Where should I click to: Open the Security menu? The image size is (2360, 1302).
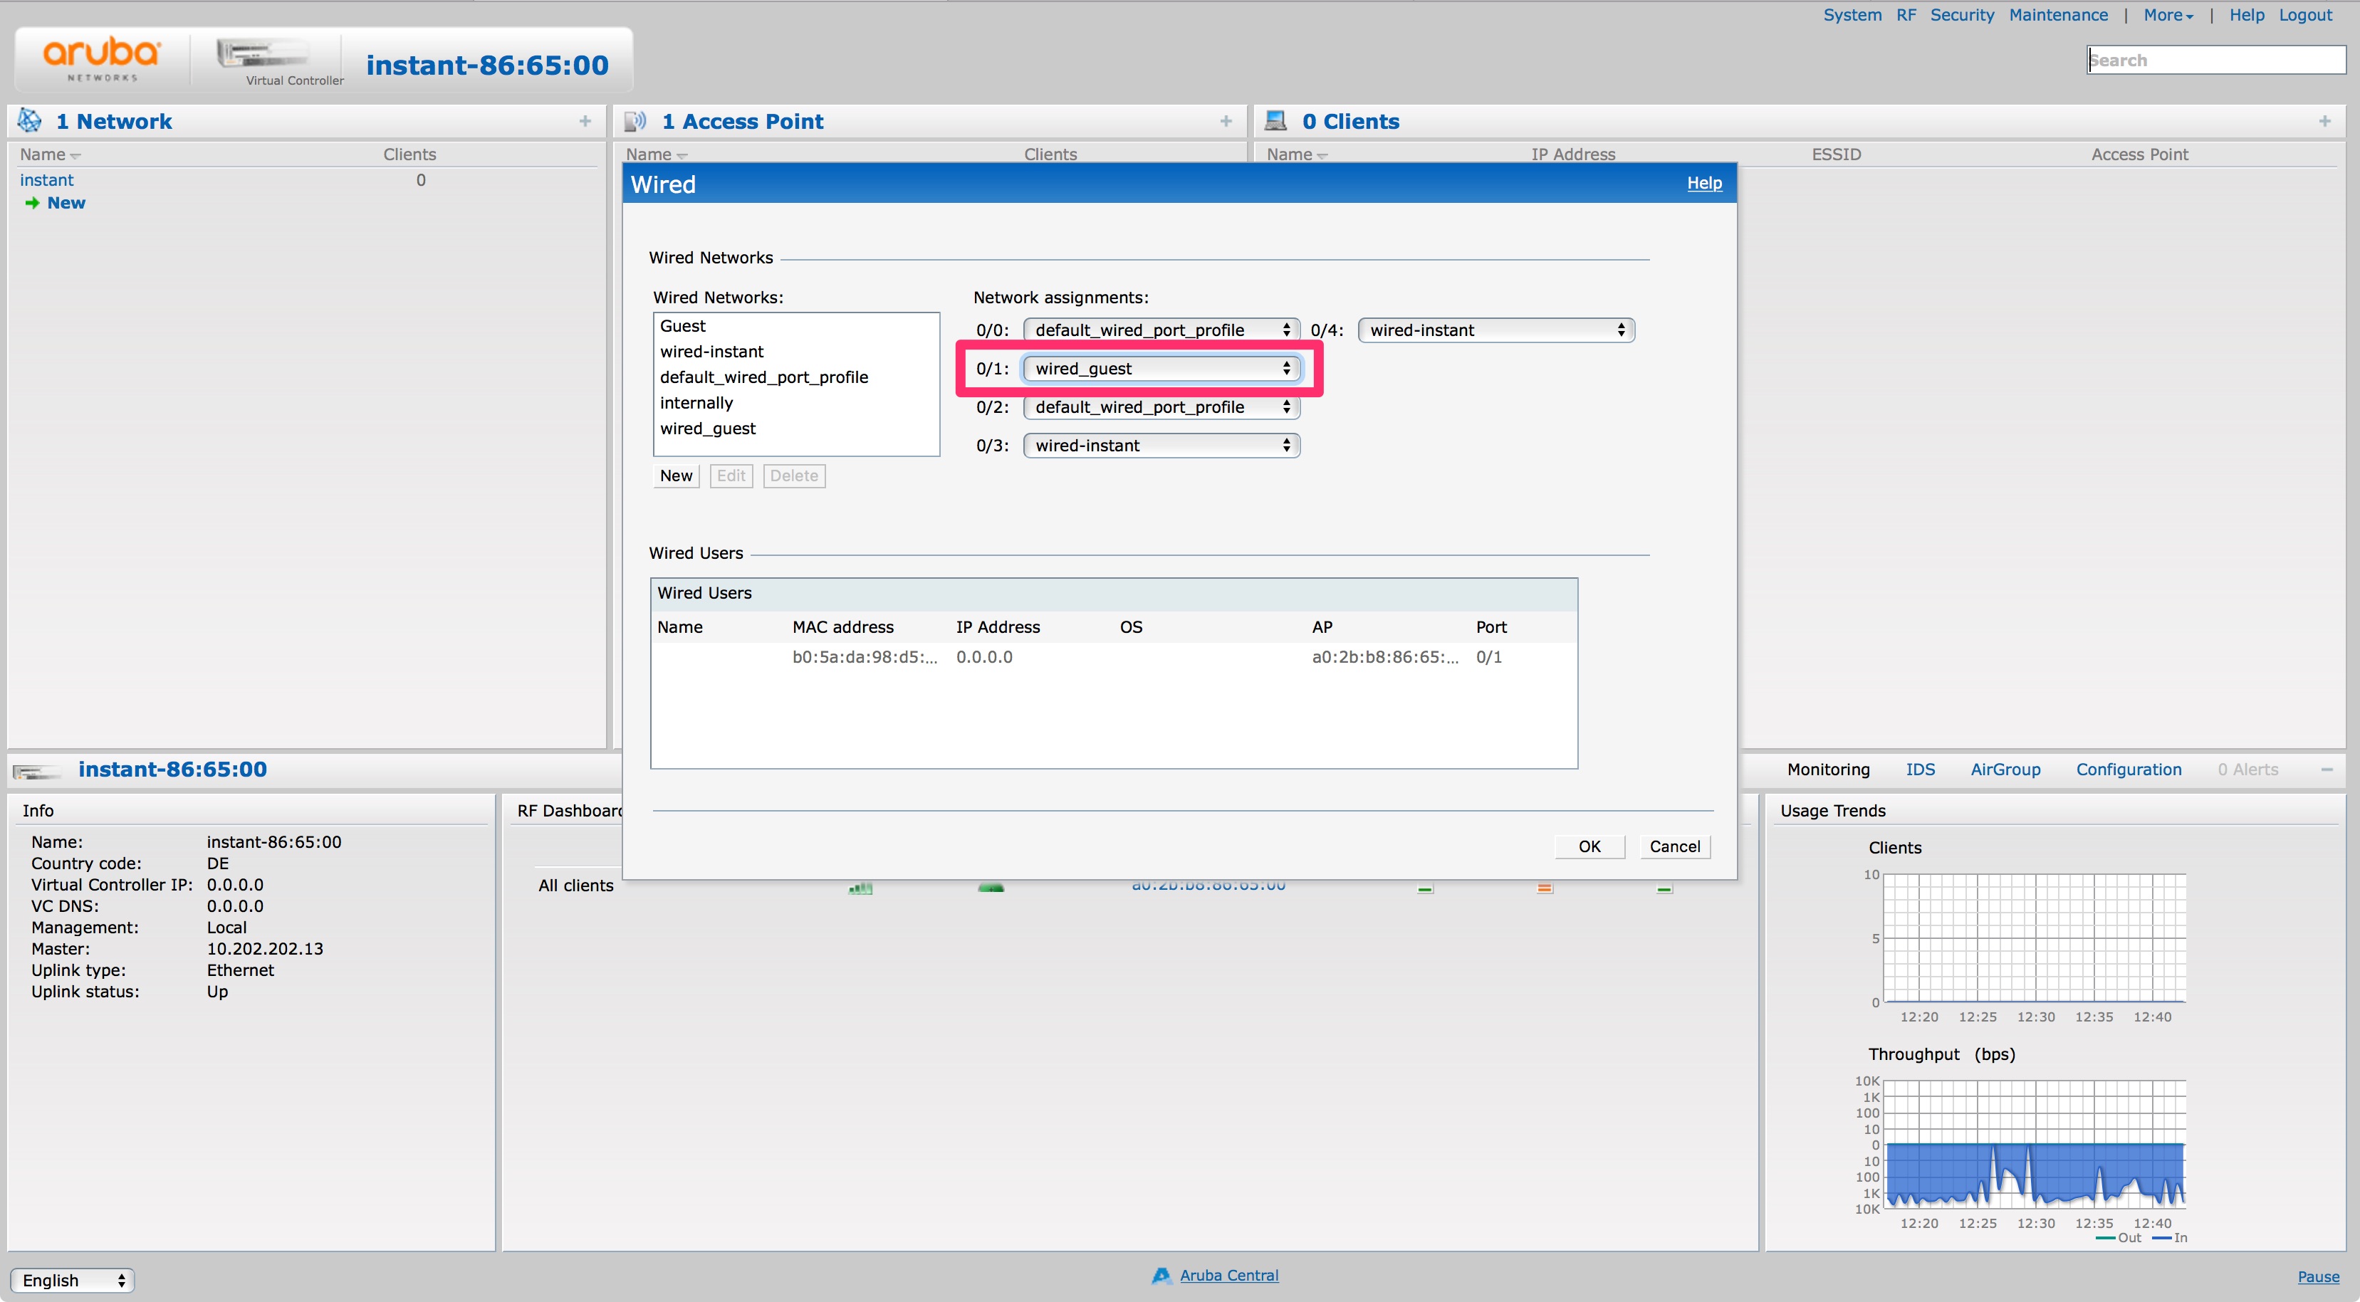[1961, 15]
